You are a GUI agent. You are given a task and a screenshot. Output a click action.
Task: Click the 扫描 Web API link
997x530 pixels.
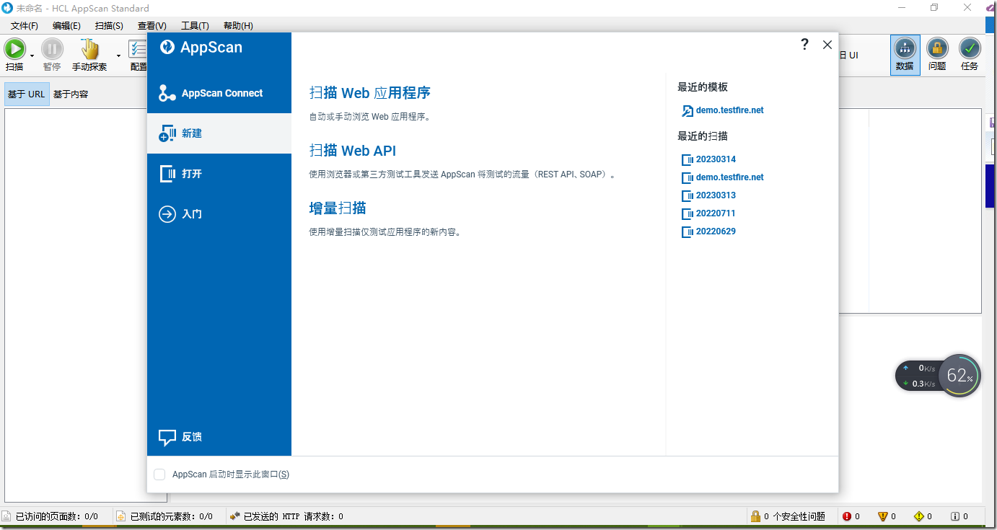(x=353, y=151)
